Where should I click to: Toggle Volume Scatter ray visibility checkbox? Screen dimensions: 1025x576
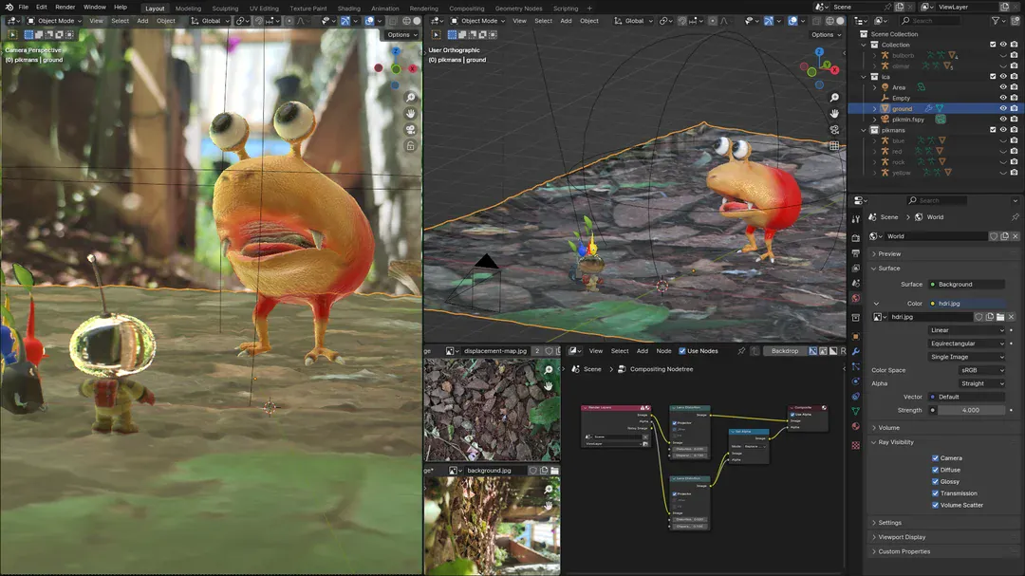tap(936, 506)
